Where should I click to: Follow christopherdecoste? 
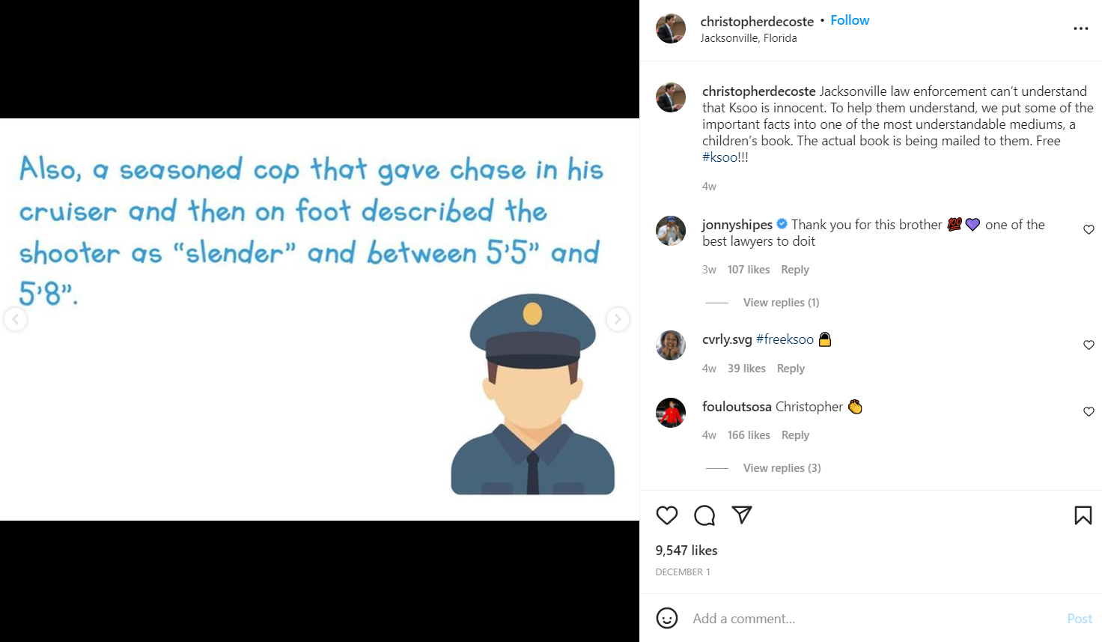pos(850,20)
